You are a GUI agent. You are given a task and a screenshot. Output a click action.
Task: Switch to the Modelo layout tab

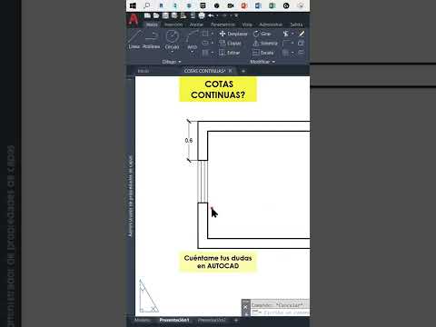(x=142, y=320)
